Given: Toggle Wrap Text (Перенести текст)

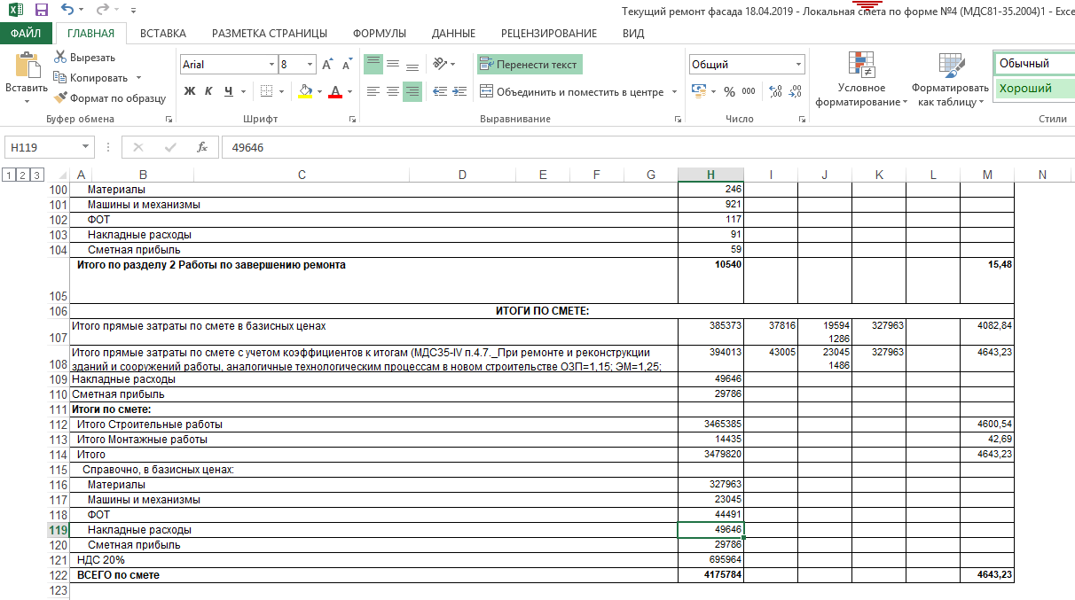Looking at the screenshot, I should pos(529,65).
